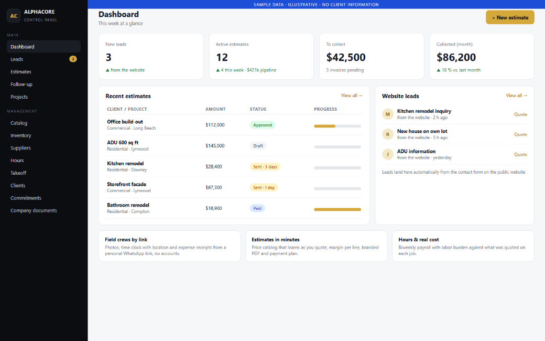545x341 pixels.
Task: Open the Storefront facade estimate
Action: tap(234, 187)
